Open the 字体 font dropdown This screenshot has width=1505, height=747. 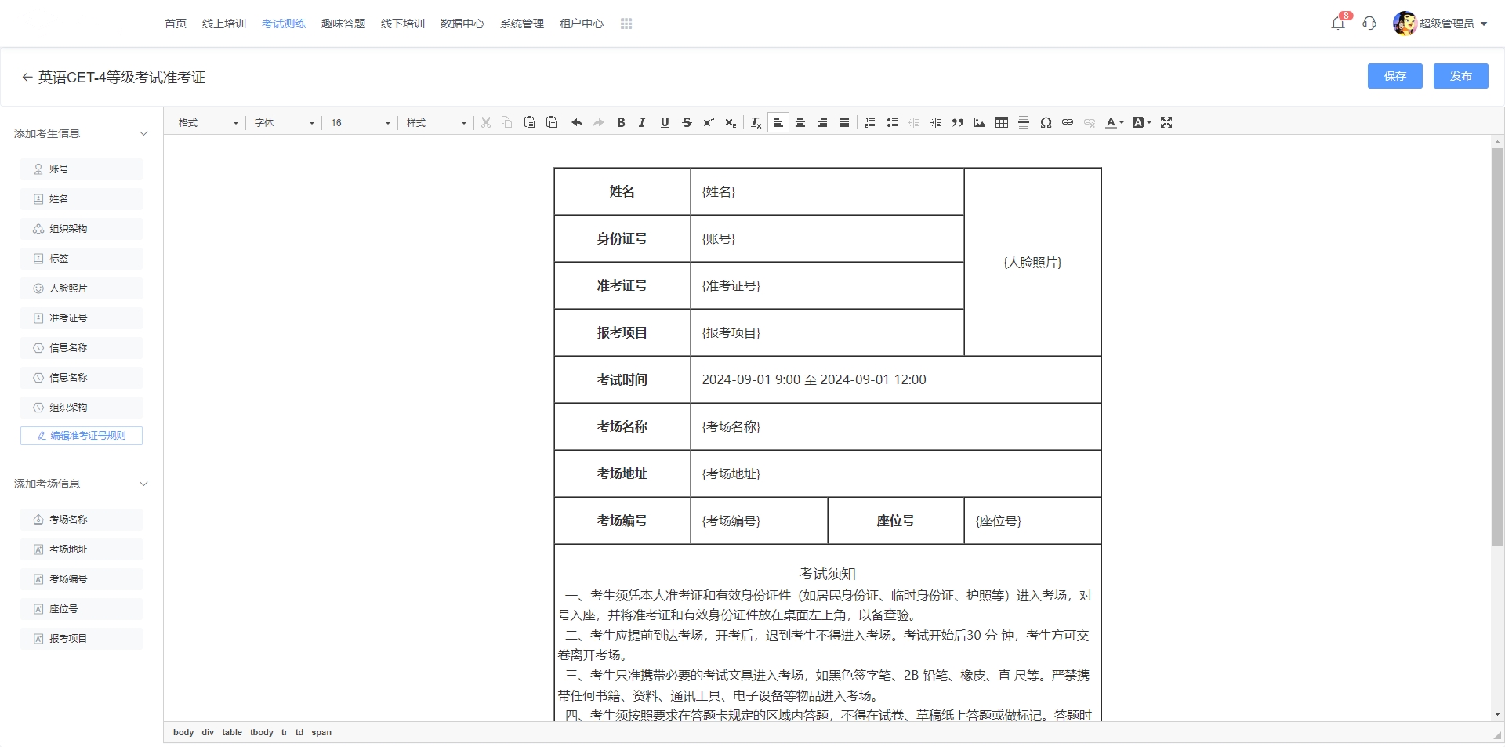(284, 123)
